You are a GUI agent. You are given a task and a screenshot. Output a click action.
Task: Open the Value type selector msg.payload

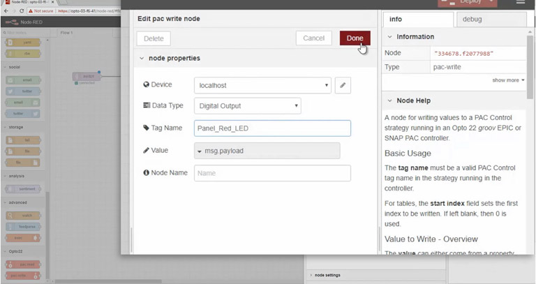tap(266, 151)
